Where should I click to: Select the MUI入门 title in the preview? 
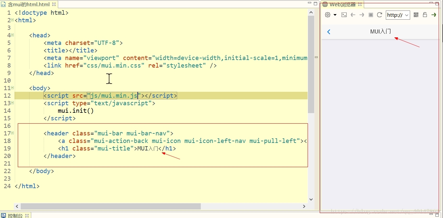coord(381,31)
